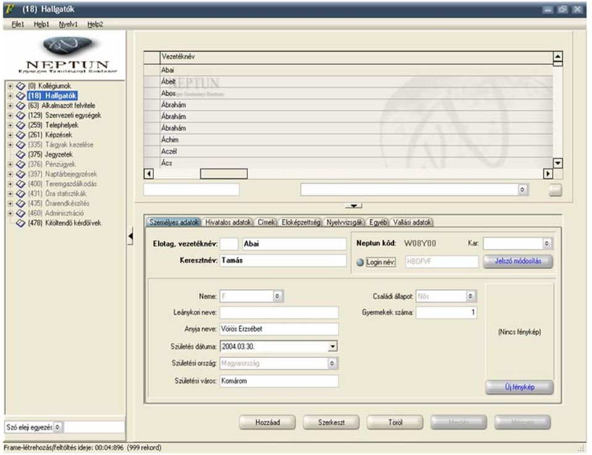This screenshot has width=592, height=455.
Task: Click the Kitöltendő kérdőívek node icon
Action: [x=21, y=223]
